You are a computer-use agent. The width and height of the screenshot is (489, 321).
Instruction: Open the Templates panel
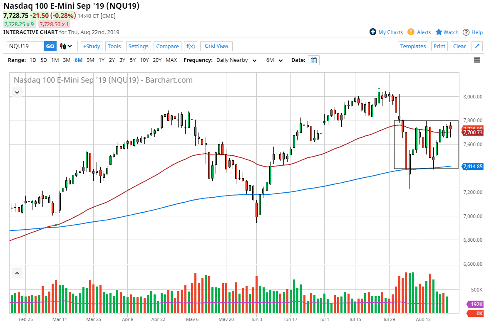[413, 46]
